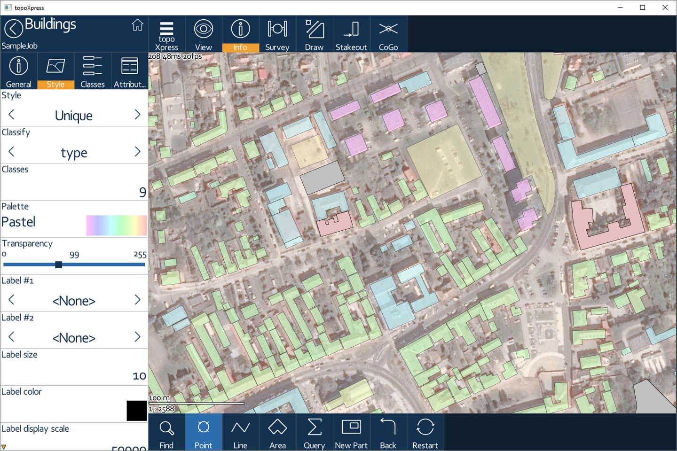Choose previous Label #1 option
Screen dimensions: 677x451
(x=11, y=300)
